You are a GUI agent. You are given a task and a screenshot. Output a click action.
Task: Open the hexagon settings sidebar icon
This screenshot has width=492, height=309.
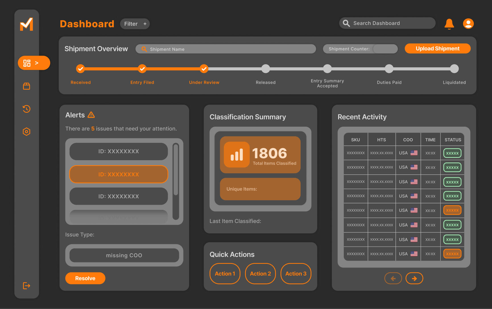coord(26,131)
